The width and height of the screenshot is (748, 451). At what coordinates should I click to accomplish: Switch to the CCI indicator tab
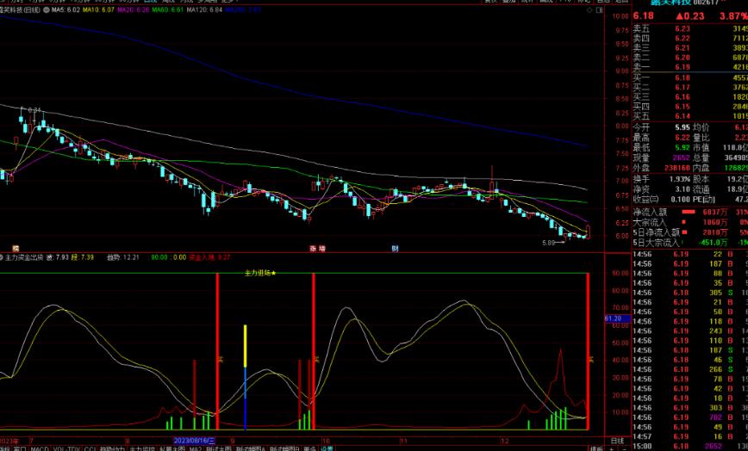(x=90, y=448)
